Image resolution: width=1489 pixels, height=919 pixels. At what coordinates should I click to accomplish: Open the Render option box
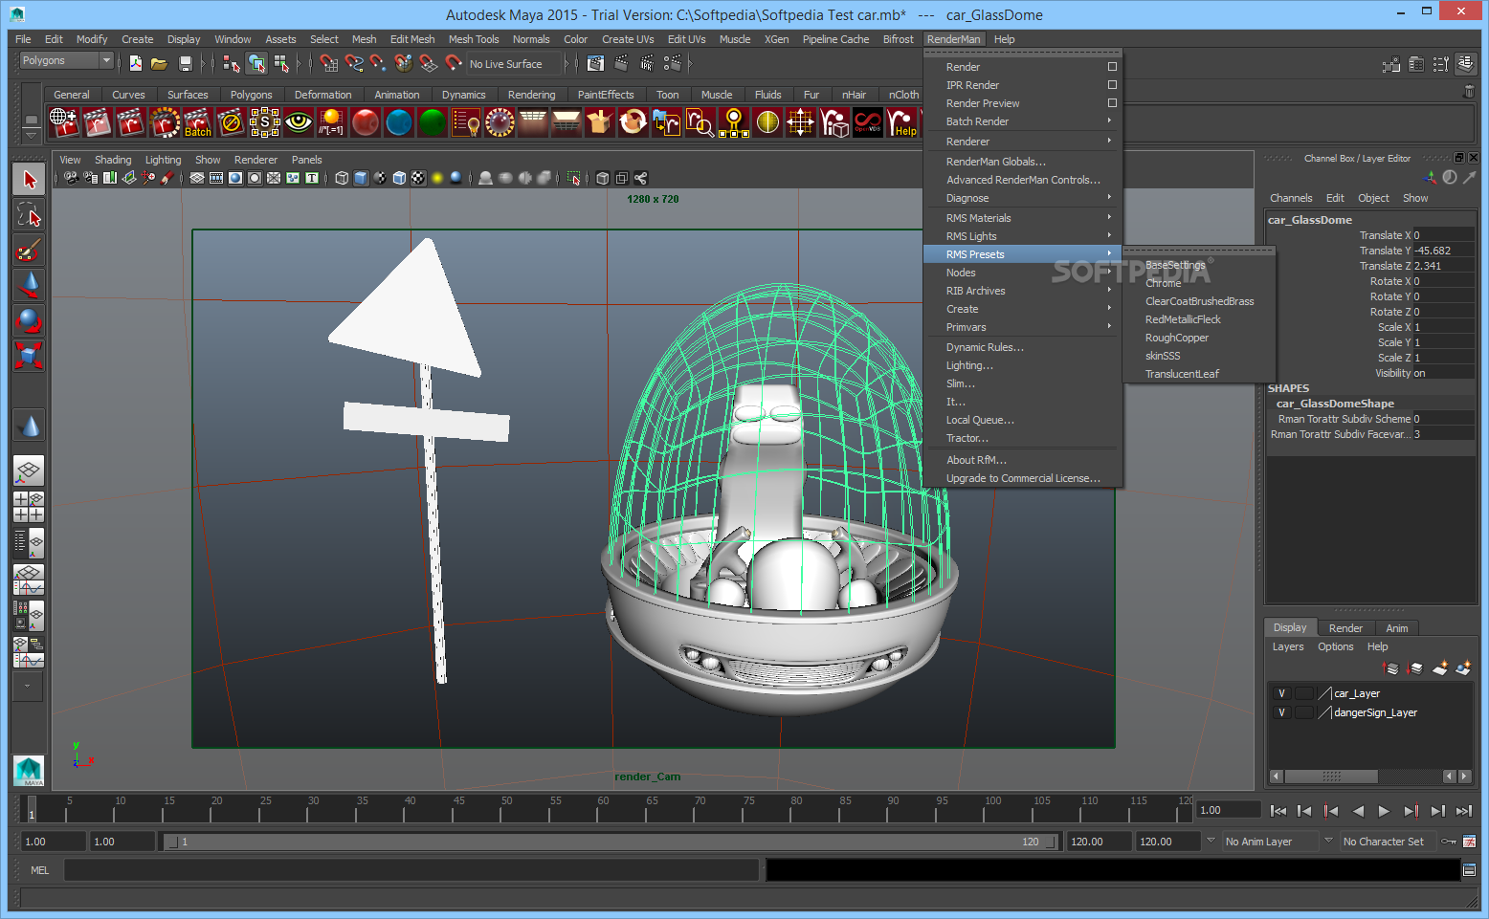(x=1112, y=67)
